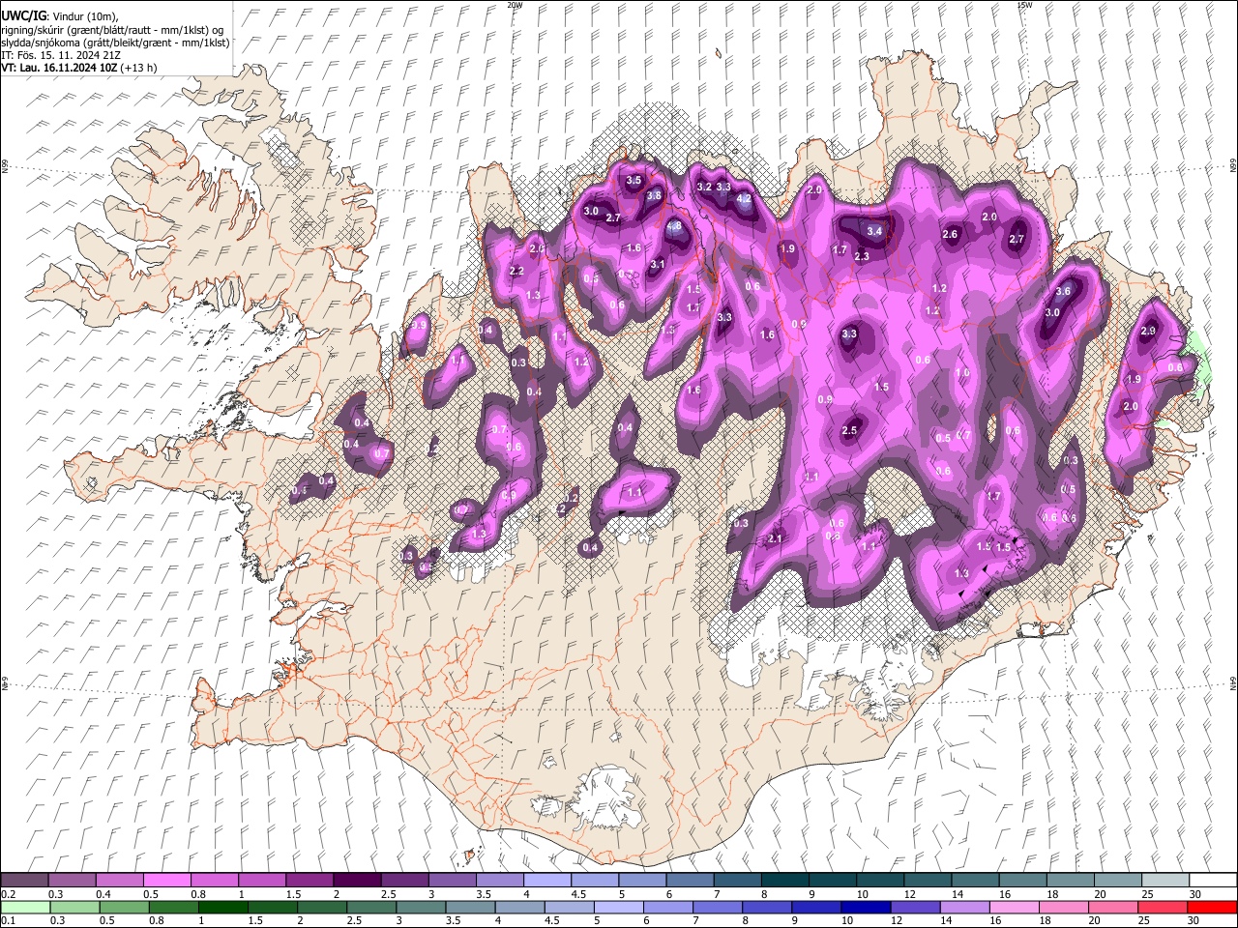Screen dimensions: 1238x928
Task: Click the 3.4 snowfall value on the map
Action: pyautogui.click(x=874, y=231)
